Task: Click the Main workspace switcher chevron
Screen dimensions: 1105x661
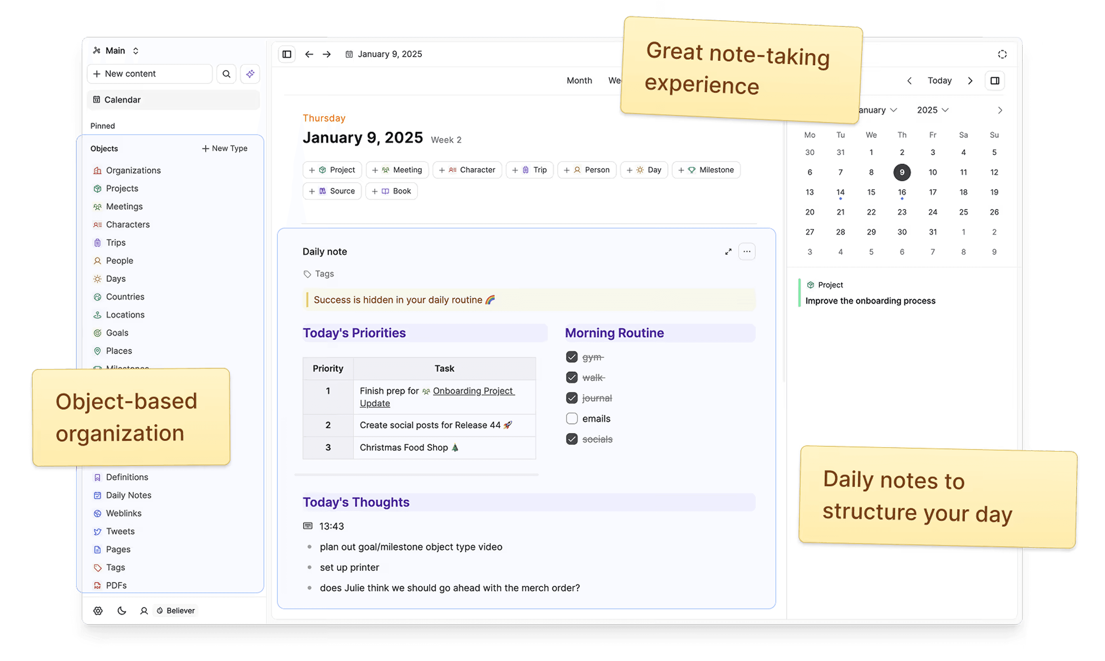Action: pyautogui.click(x=136, y=50)
